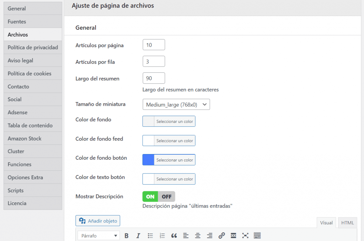364x241 pixels.
Task: Click the blue Color de fondo botón swatch
Action: pyautogui.click(x=148, y=160)
